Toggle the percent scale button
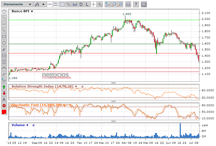This screenshot has height=146, width=216. tap(69, 4)
